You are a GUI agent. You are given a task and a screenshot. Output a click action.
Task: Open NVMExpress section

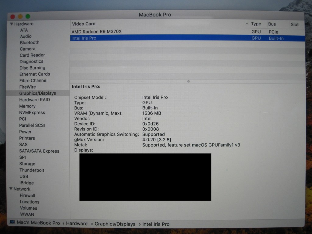click(x=32, y=112)
